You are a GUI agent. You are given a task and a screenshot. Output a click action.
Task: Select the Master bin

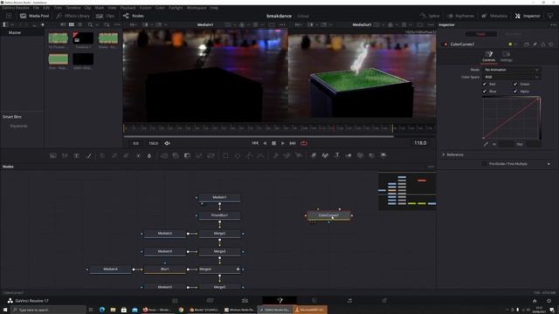point(15,32)
